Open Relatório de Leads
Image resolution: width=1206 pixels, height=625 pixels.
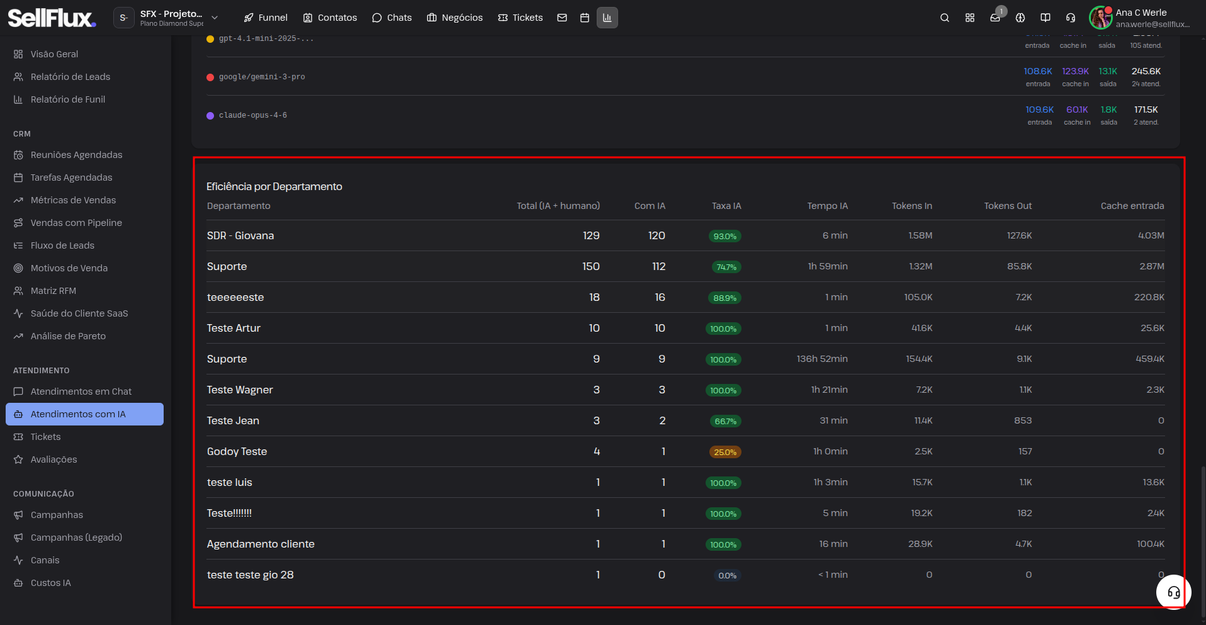coord(85,77)
